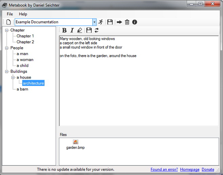The width and height of the screenshot is (223, 175).
Task: Select 'a man' tree item
Action: tap(22, 54)
